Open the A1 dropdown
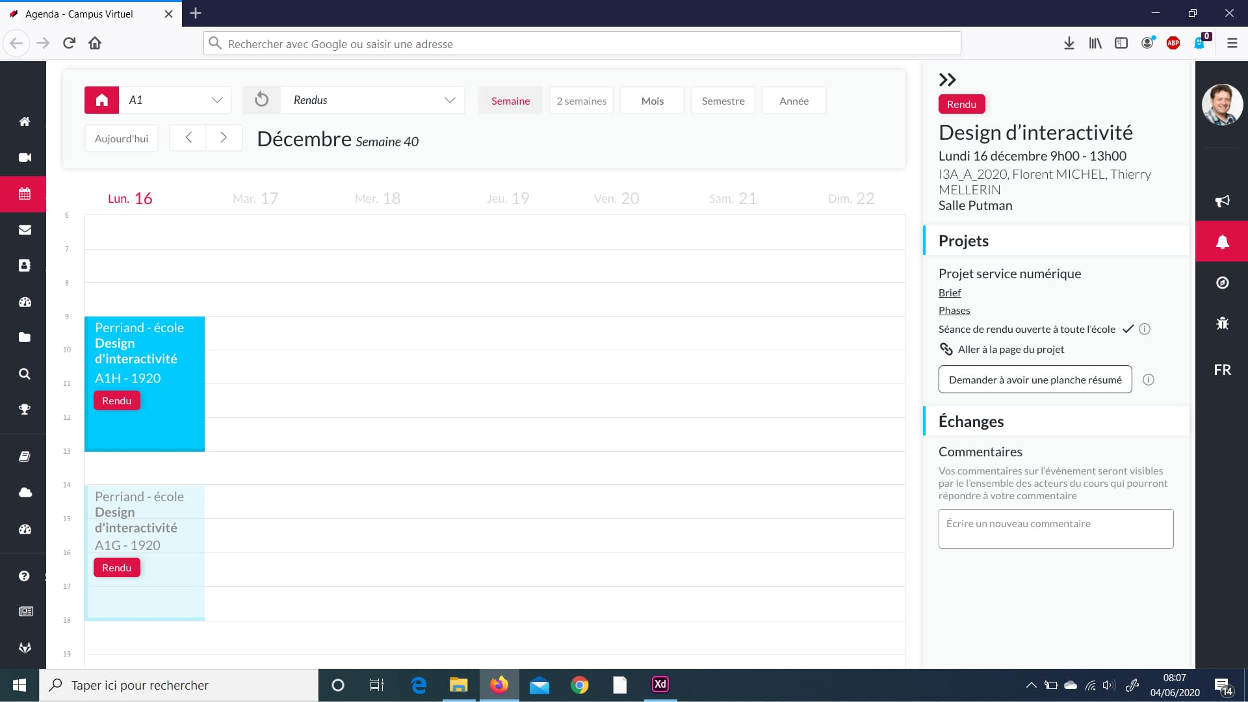1248x702 pixels. [x=175, y=100]
